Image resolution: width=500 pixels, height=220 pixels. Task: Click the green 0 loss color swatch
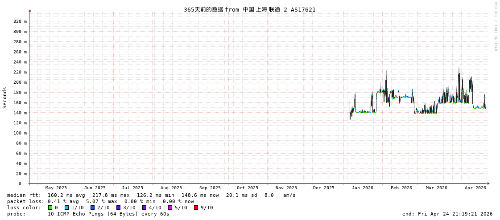(50, 208)
